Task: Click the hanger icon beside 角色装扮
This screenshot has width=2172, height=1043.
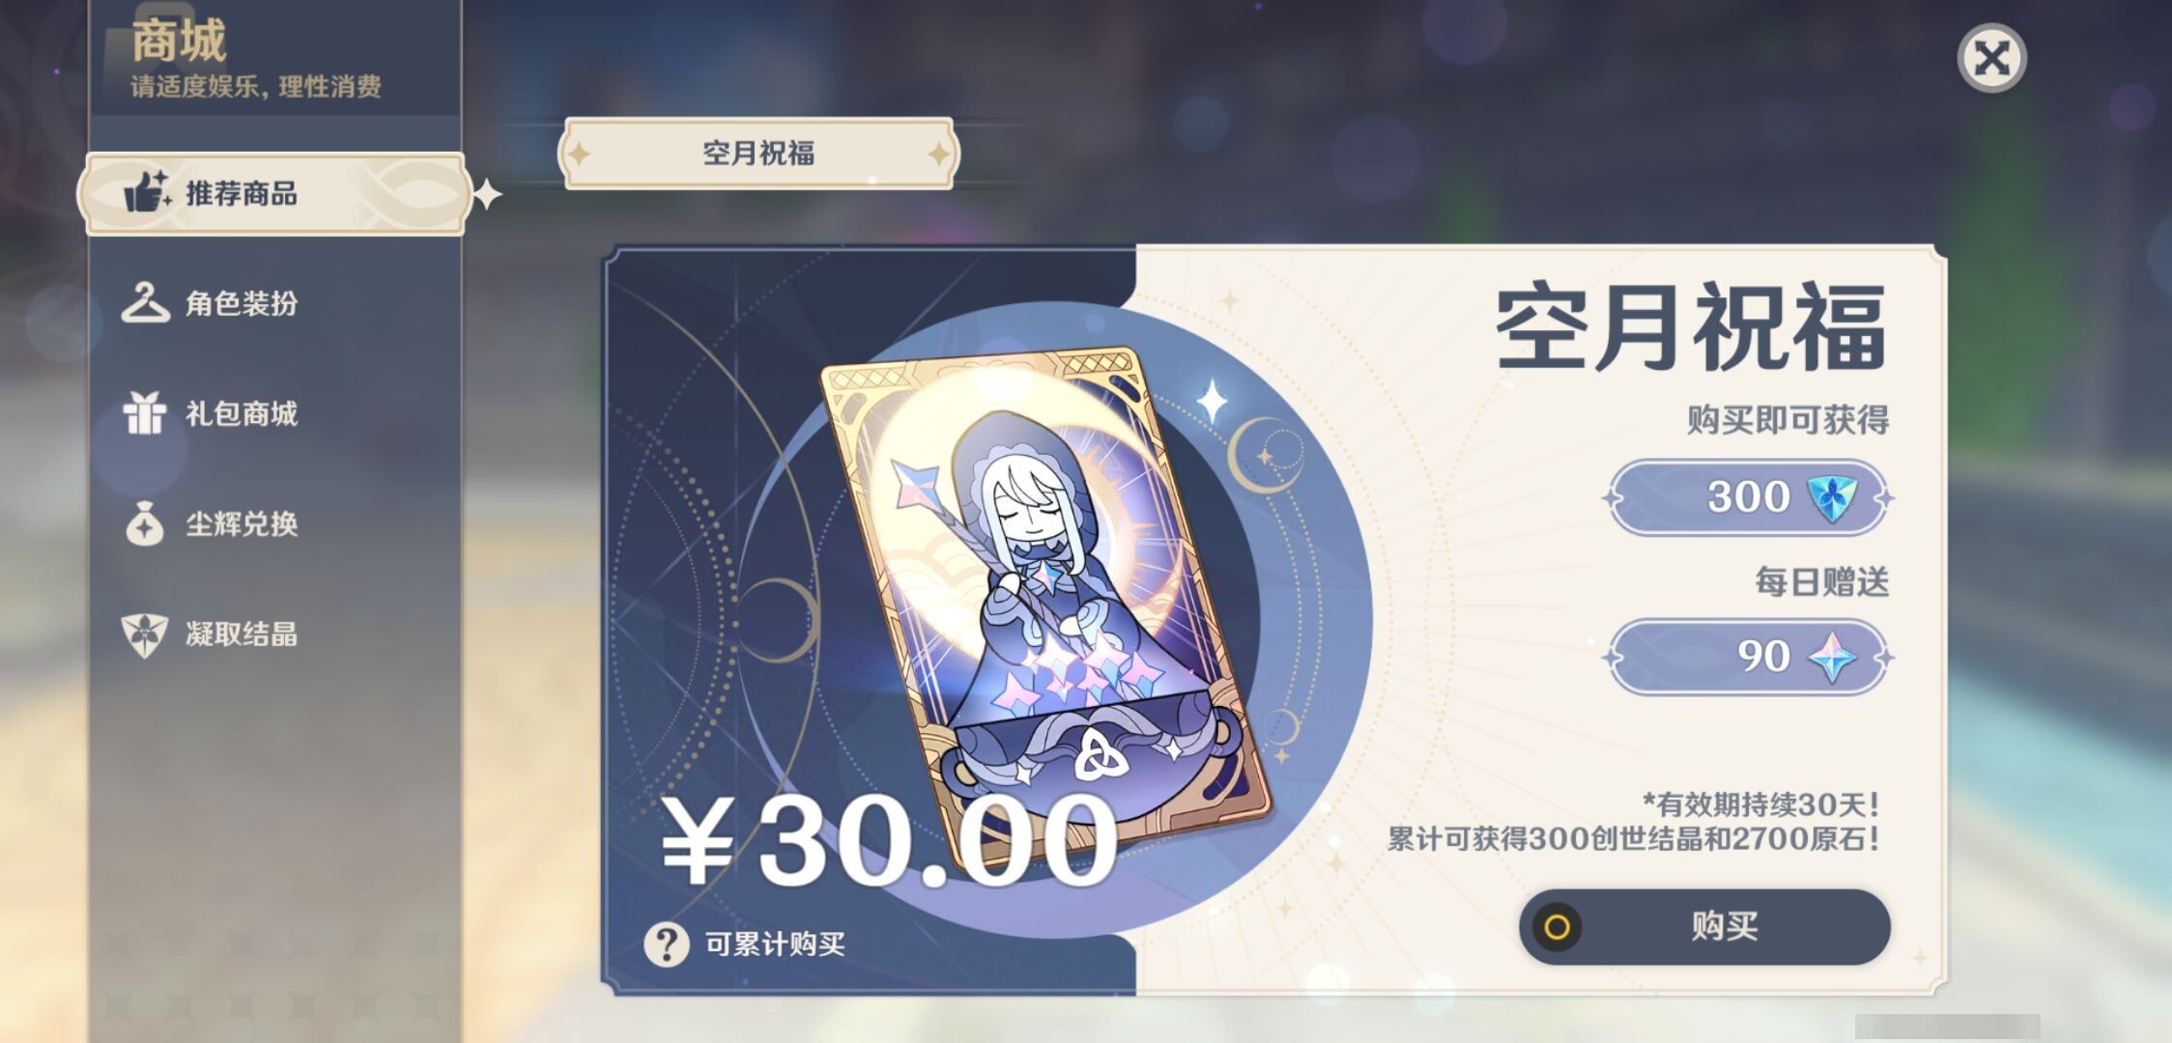Action: [x=145, y=303]
